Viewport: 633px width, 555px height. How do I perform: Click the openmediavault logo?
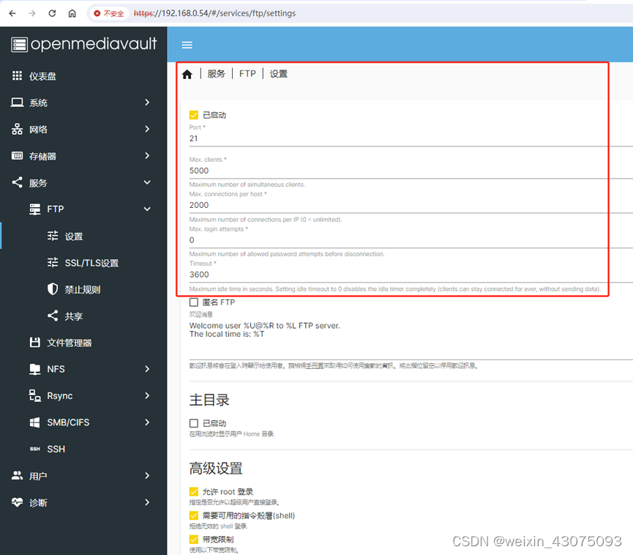[83, 44]
